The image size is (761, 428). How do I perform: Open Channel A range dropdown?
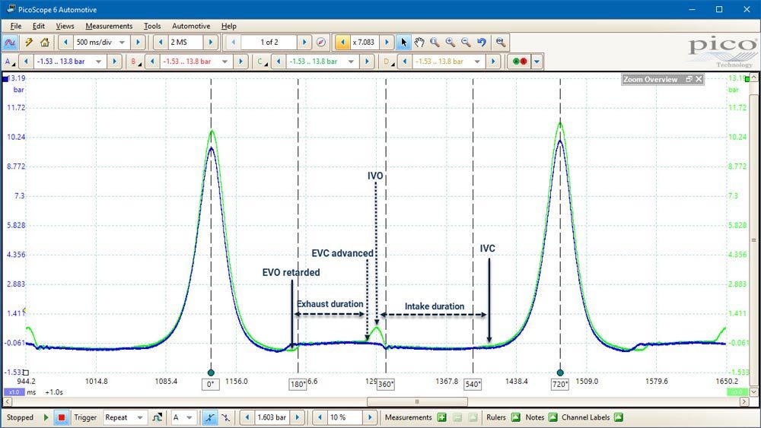(x=99, y=62)
